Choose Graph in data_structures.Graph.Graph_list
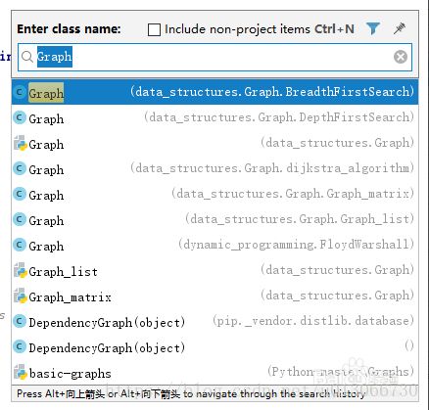Viewport: 429px width, 410px height. pos(214,219)
